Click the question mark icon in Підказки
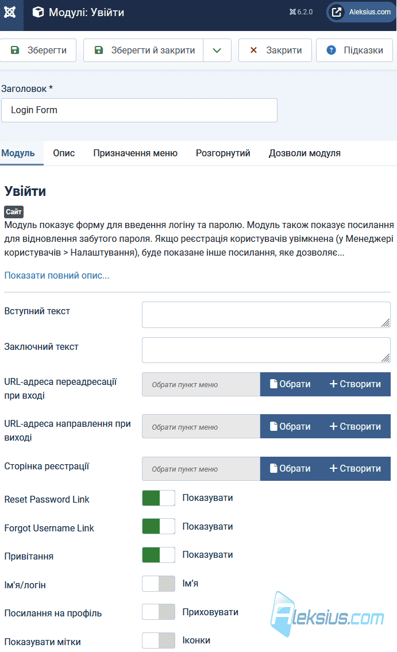Screen dimensions: 397x652 [x=332, y=51]
